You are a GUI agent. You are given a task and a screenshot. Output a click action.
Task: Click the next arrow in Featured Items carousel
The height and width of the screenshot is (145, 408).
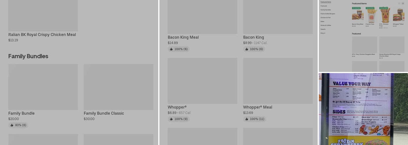click(403, 3)
